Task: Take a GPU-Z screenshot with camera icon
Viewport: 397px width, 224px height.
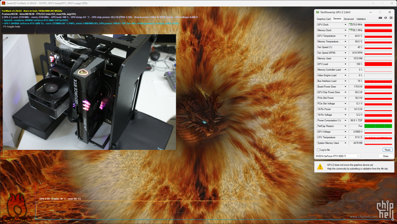Action: click(380, 18)
